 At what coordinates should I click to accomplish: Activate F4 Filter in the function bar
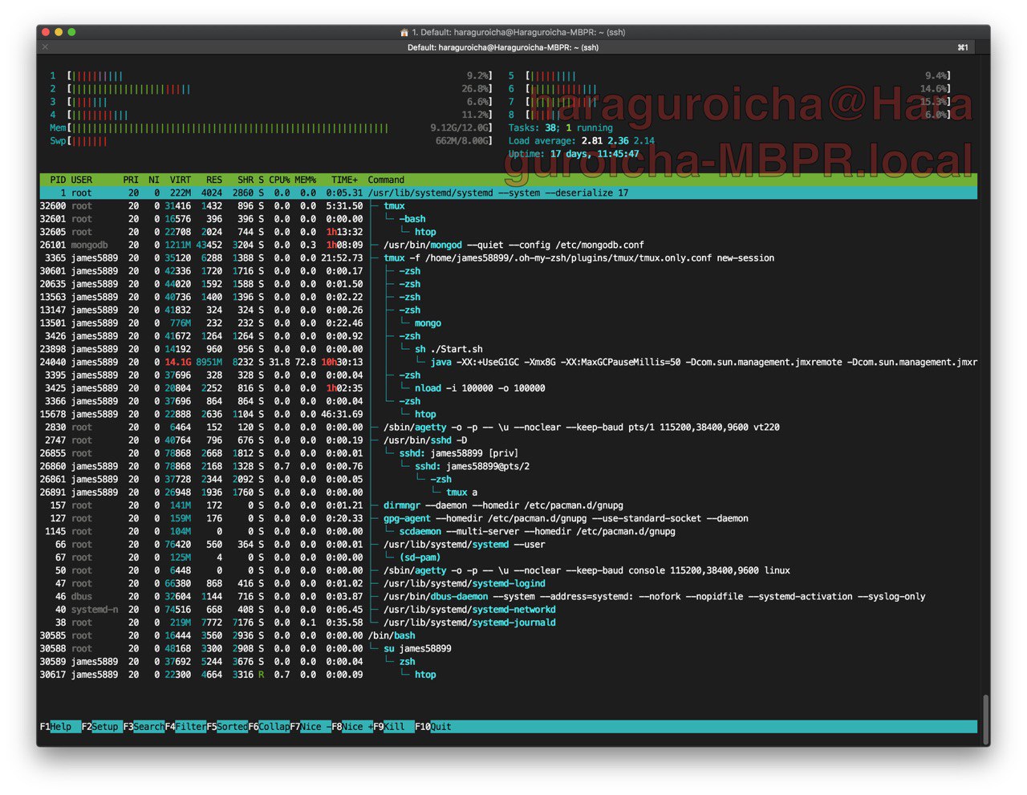(x=185, y=727)
